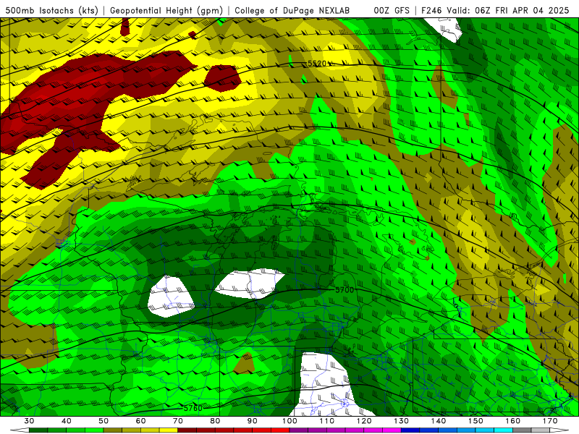The width and height of the screenshot is (579, 434).
Task: Click the 100 kts color bar label
Action: coord(289,421)
